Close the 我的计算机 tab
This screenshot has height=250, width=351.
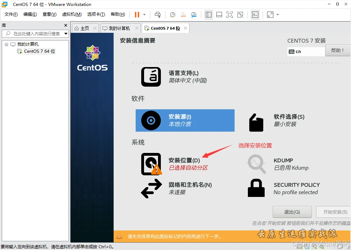click(x=137, y=28)
